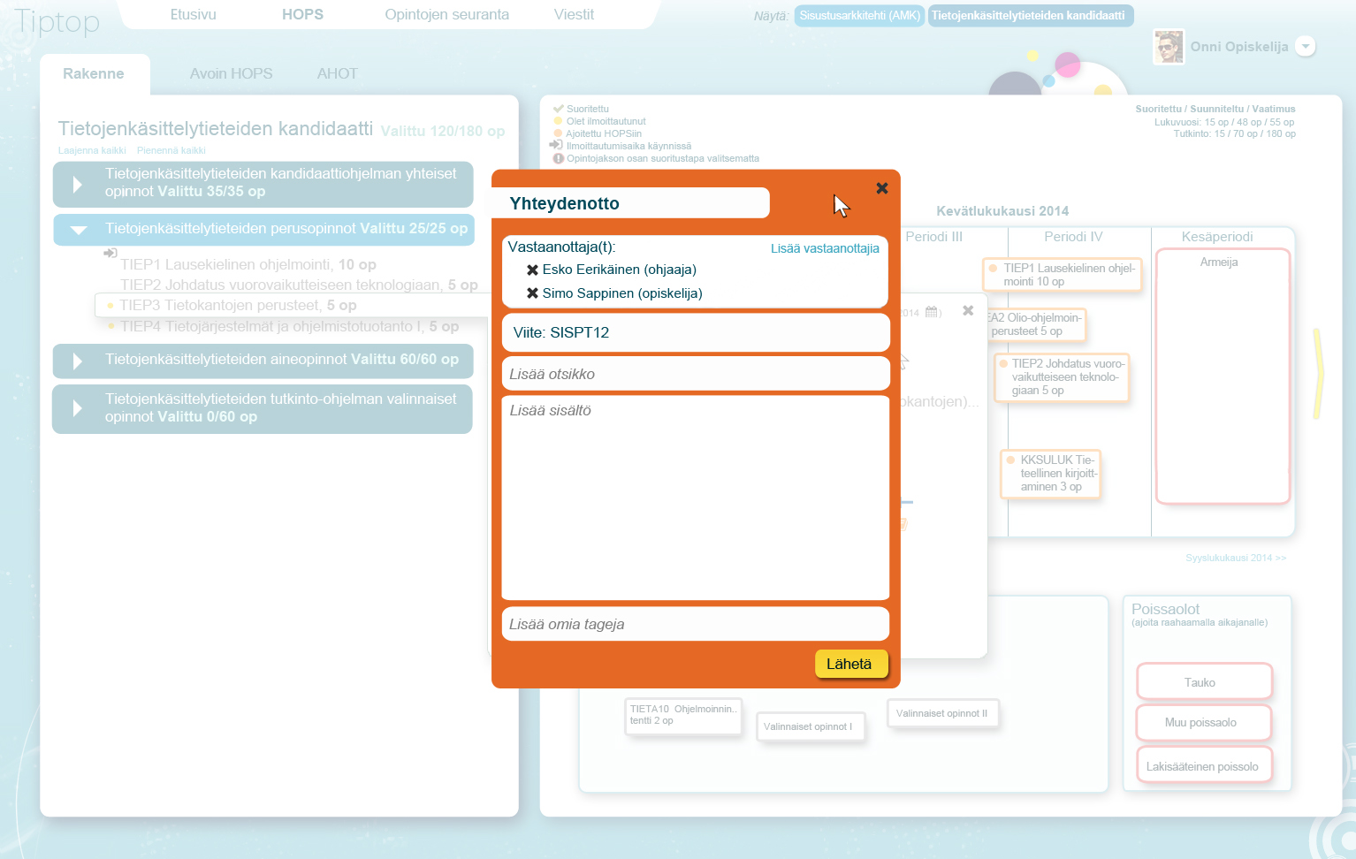The image size is (1356, 859).
Task: Click Lisää vastaanottajia link
Action: pyautogui.click(x=825, y=248)
